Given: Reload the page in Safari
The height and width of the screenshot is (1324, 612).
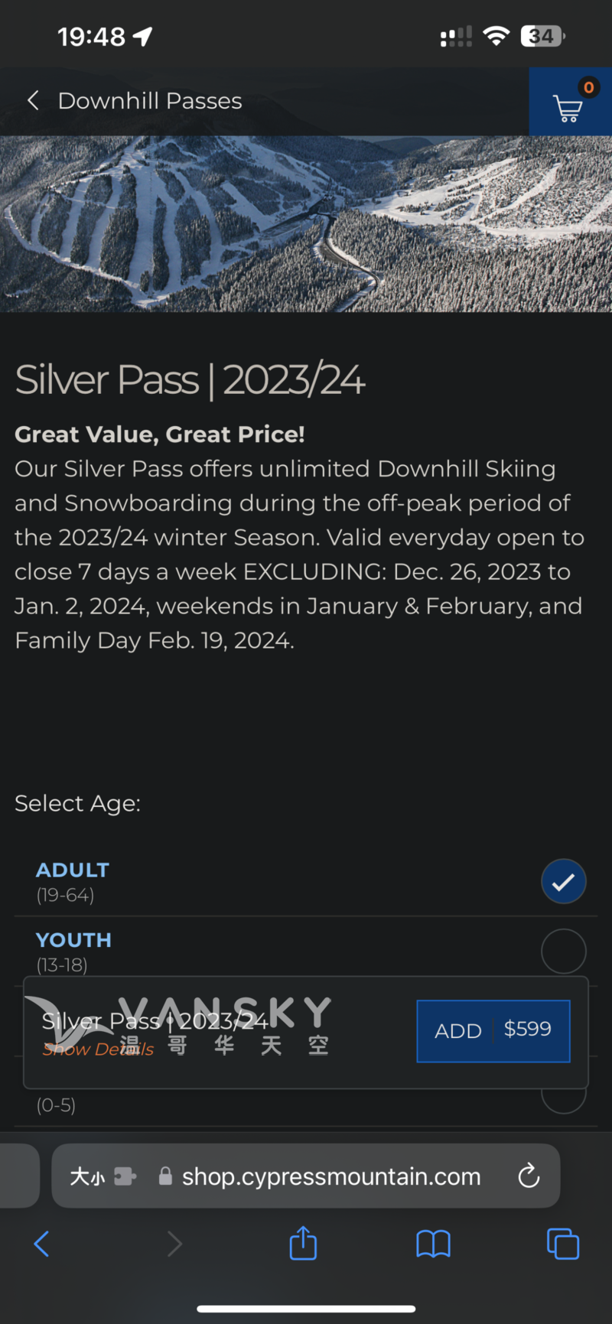Looking at the screenshot, I should pos(529,1176).
